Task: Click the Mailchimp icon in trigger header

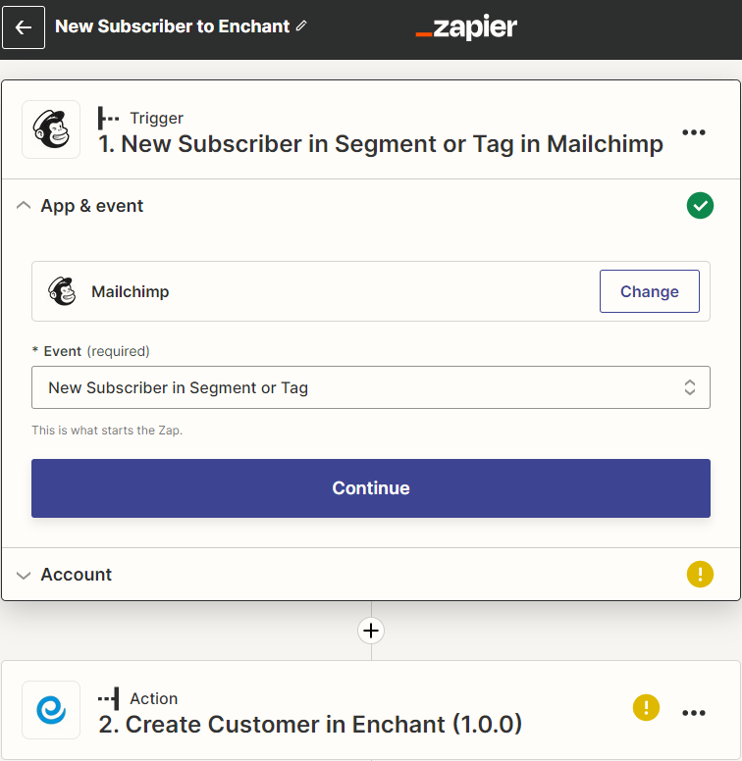Action: [x=51, y=130]
